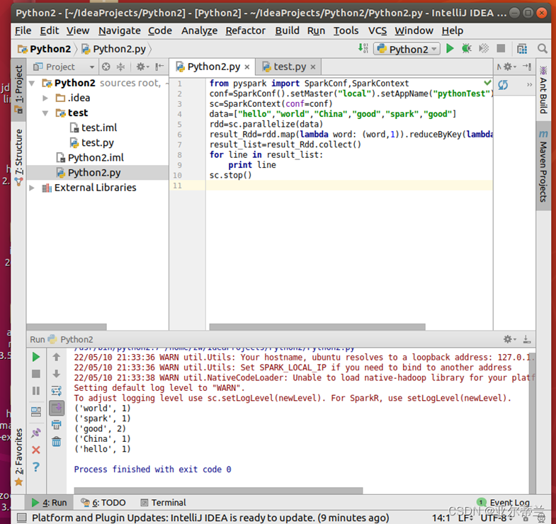Toggle Maven Projects side tool window
Screen dimensions: 556x524
pos(543,166)
